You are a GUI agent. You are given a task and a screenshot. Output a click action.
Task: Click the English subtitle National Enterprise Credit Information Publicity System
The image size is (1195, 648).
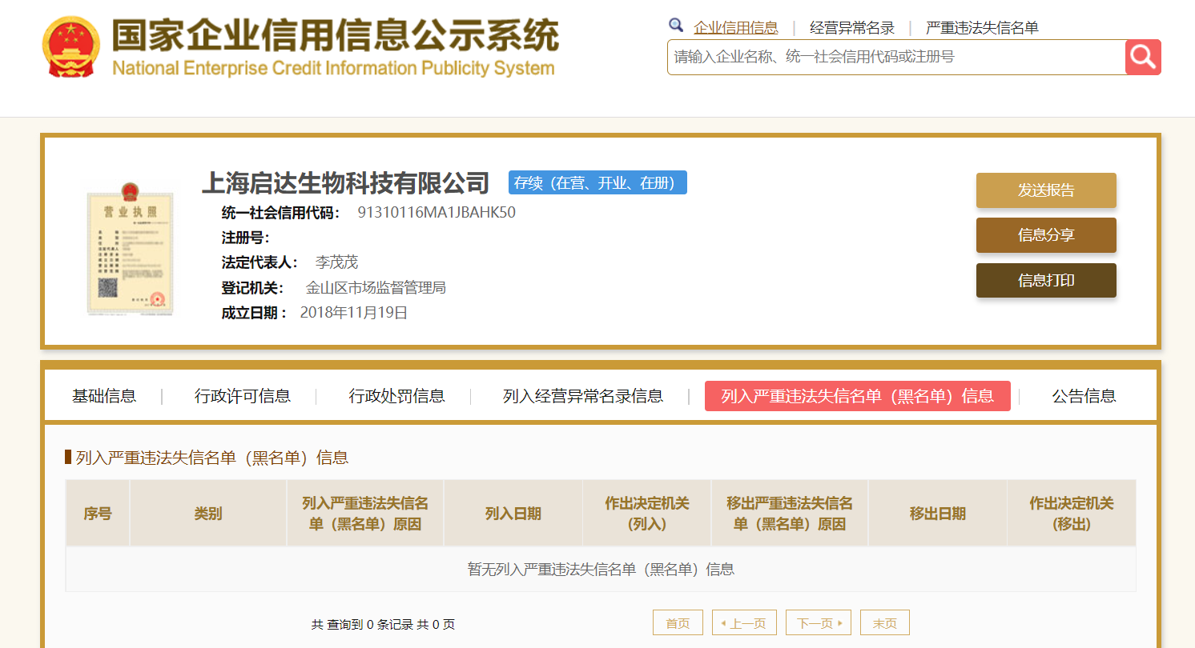pyautogui.click(x=333, y=68)
